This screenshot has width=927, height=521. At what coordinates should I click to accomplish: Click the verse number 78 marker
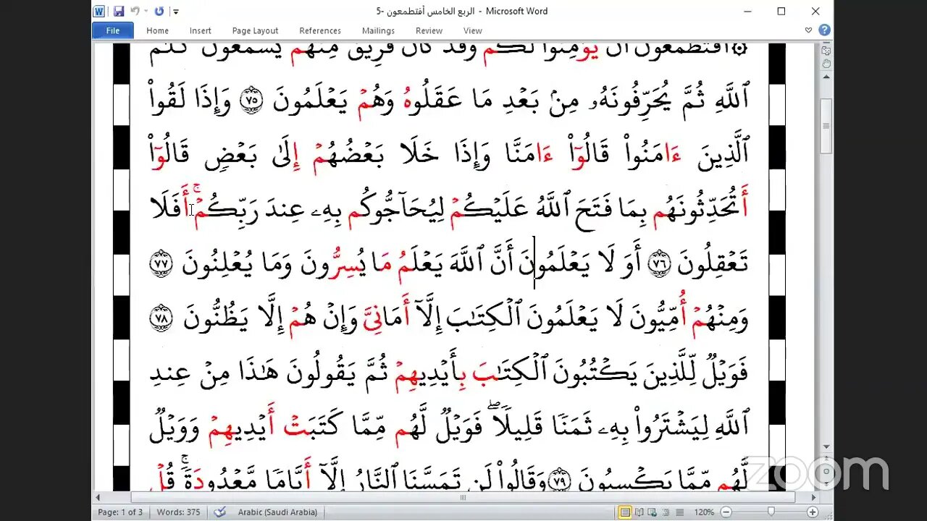pyautogui.click(x=160, y=320)
